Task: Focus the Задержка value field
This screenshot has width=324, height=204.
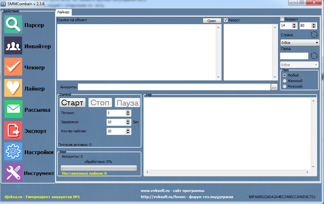Action: point(116,122)
